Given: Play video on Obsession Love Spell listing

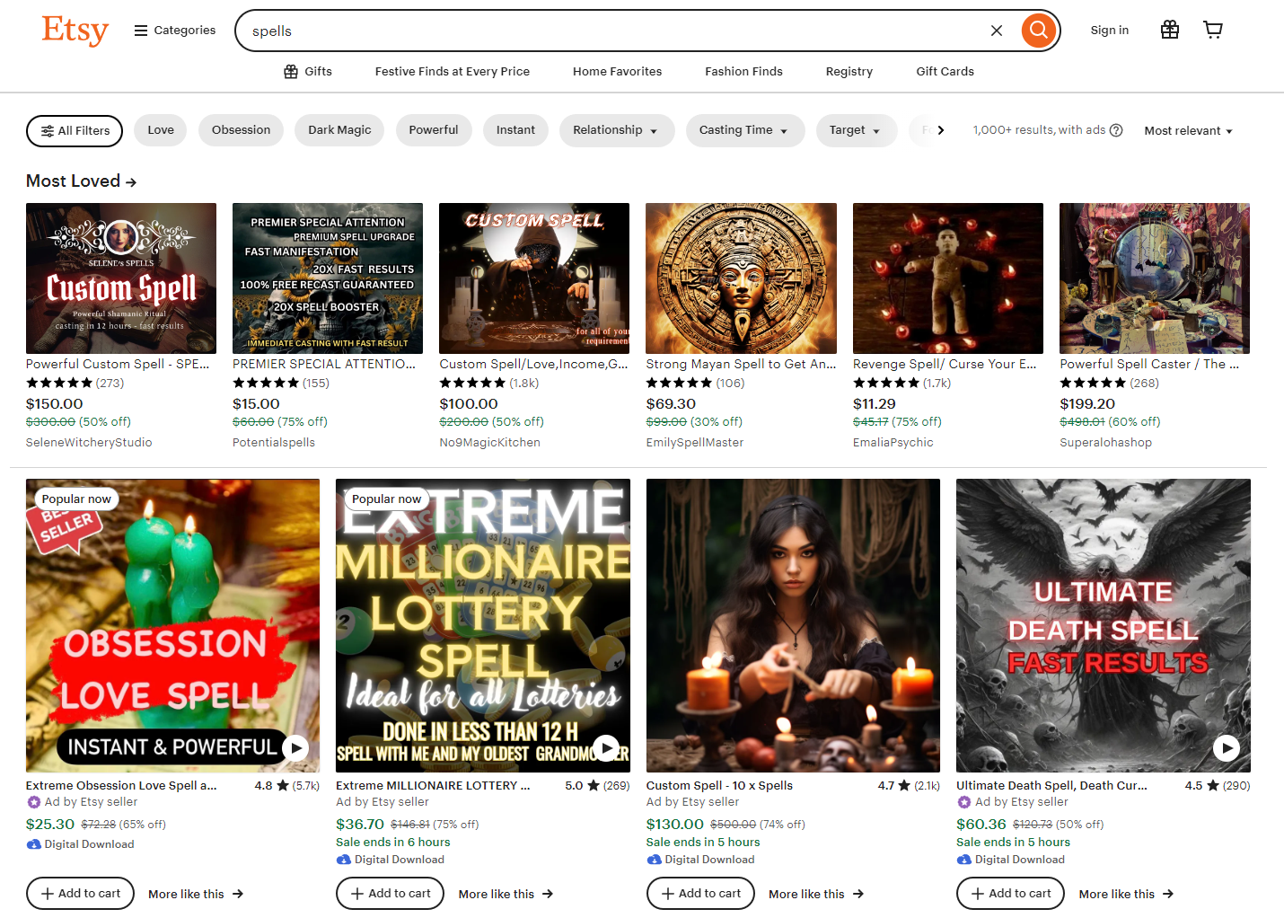Looking at the screenshot, I should (x=295, y=747).
